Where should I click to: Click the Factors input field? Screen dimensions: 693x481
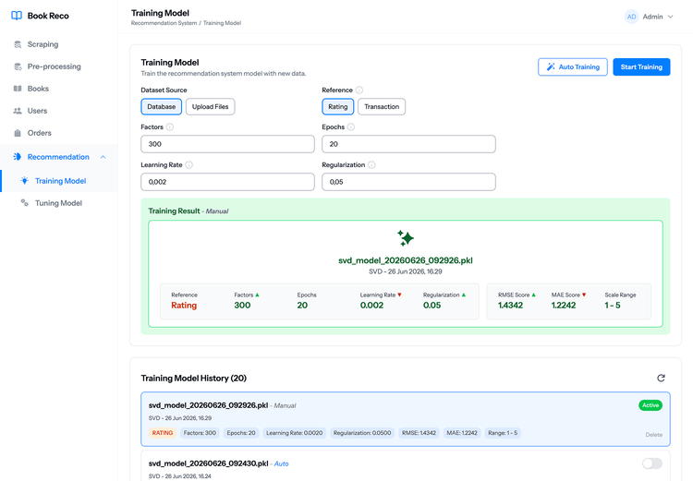click(227, 144)
